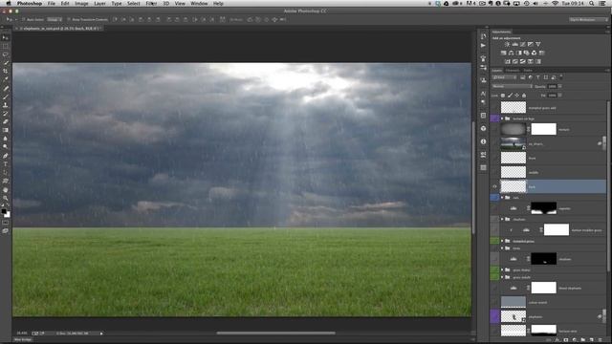Toggle layer filtering on/off switch

pos(561,76)
